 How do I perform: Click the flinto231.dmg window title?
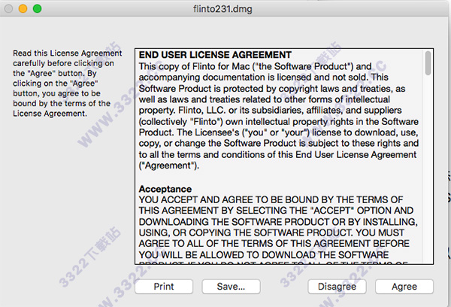222,9
